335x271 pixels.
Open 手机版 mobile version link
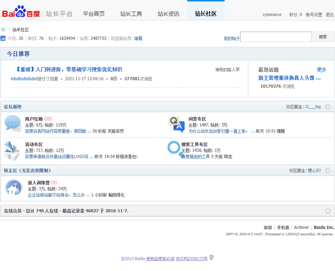point(283,228)
